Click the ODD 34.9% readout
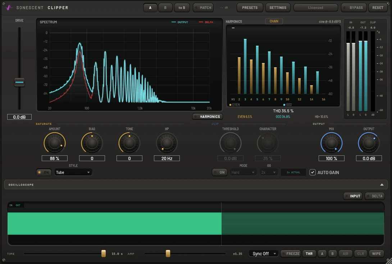392x264 pixels. (283, 117)
